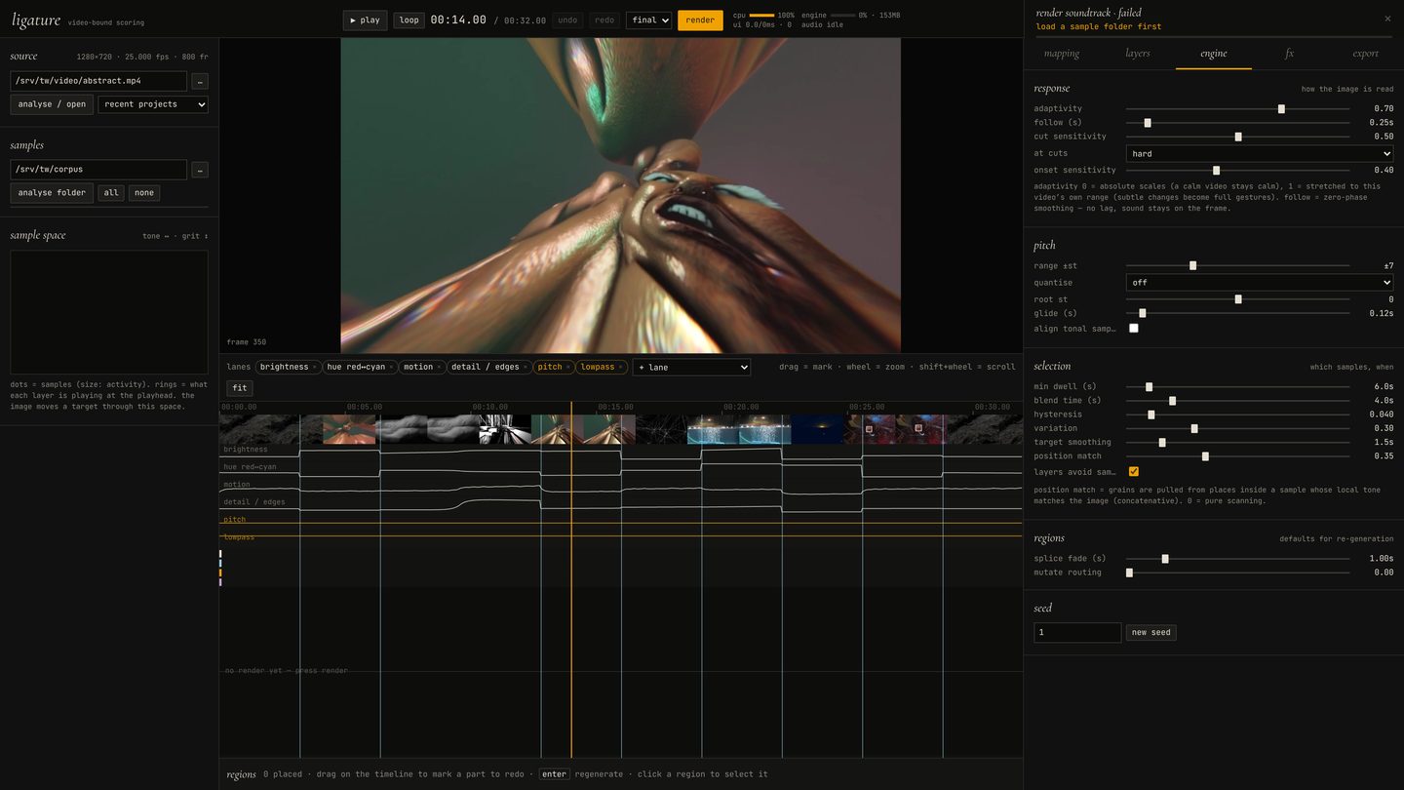The height and width of the screenshot is (790, 1404).
Task: Browse for source video file
Action: tap(200, 81)
